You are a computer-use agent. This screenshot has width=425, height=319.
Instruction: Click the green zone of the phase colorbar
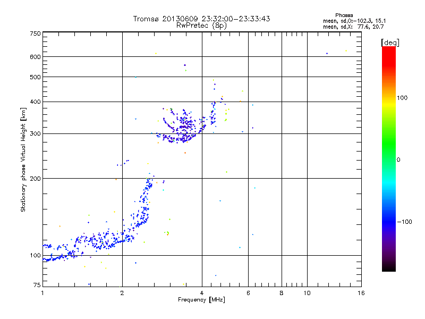(389, 144)
